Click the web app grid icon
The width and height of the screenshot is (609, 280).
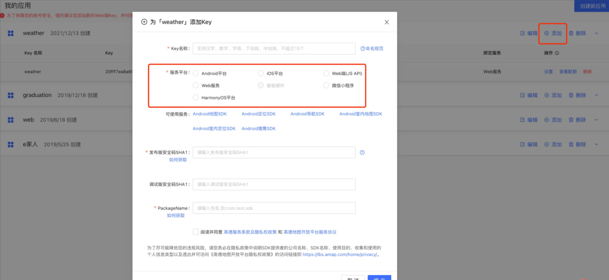[x=11, y=120]
